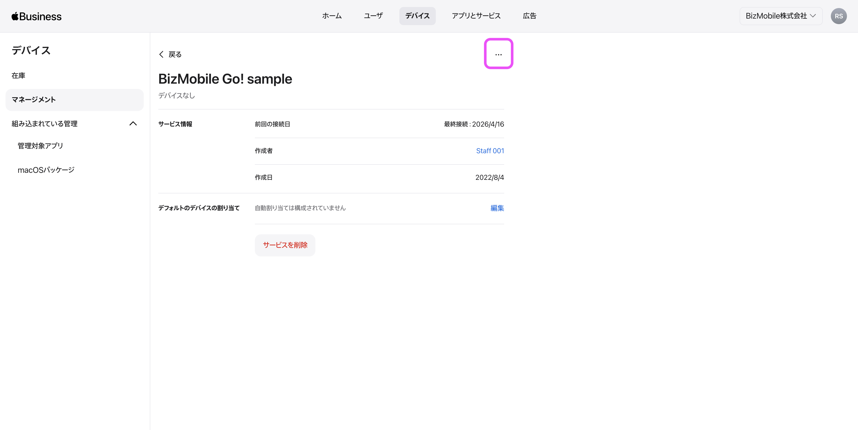The image size is (858, 430).
Task: Open the アプリとサービス tab
Action: coord(476,16)
